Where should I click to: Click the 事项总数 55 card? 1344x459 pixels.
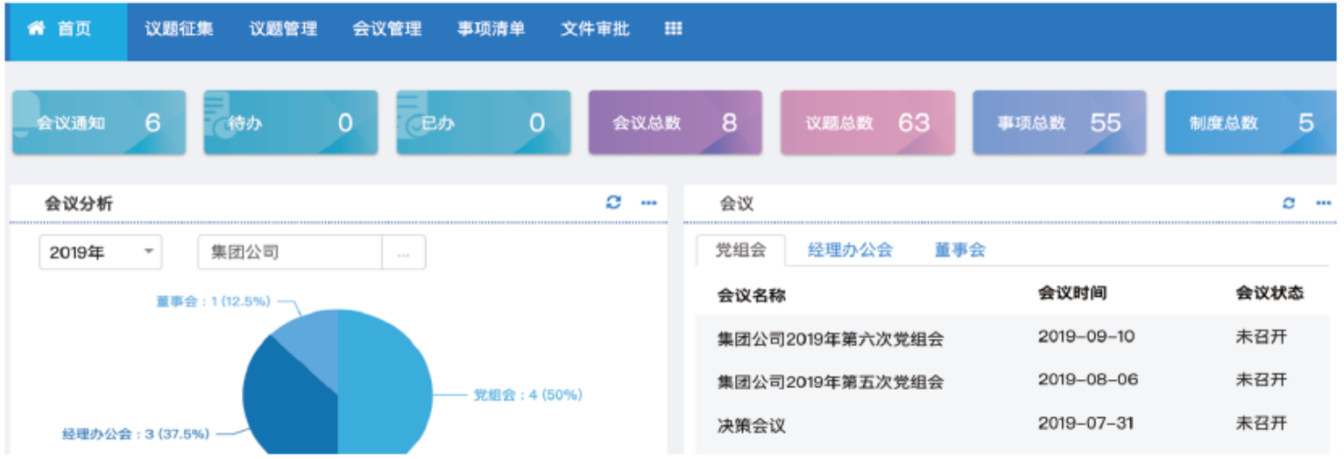pyautogui.click(x=1059, y=123)
